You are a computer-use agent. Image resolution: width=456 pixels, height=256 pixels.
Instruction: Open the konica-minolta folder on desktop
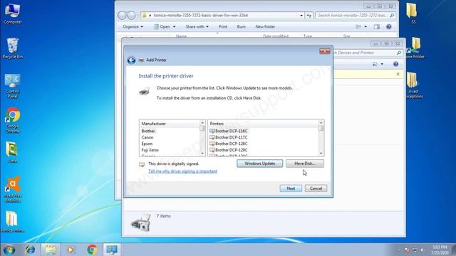[12, 222]
